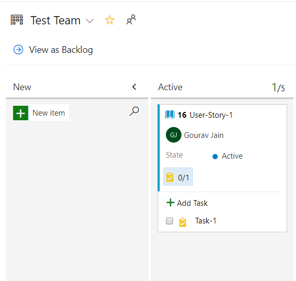Image resolution: width=296 pixels, height=281 pixels.
Task: Collapse the New column chevron
Action: pyautogui.click(x=134, y=87)
